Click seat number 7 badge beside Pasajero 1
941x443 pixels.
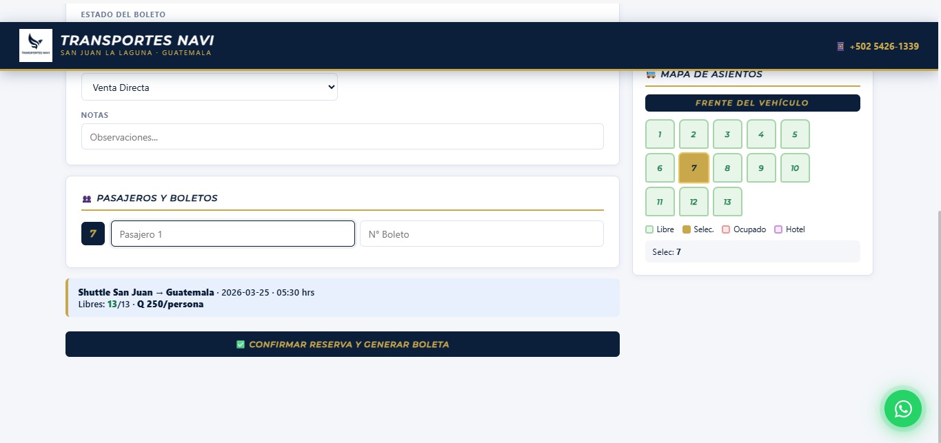[93, 234]
